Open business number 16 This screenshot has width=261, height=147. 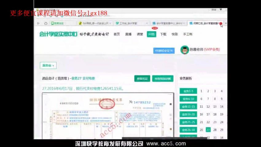[x=201, y=114]
